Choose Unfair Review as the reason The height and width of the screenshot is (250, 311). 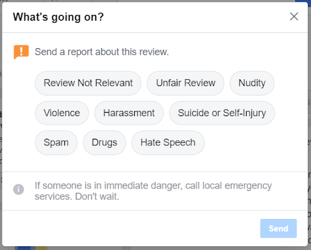[185, 83]
